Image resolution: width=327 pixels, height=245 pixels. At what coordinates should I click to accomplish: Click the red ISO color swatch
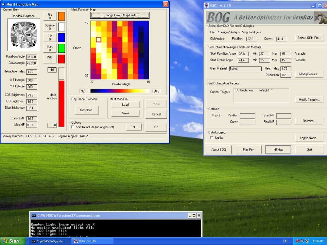61,59
